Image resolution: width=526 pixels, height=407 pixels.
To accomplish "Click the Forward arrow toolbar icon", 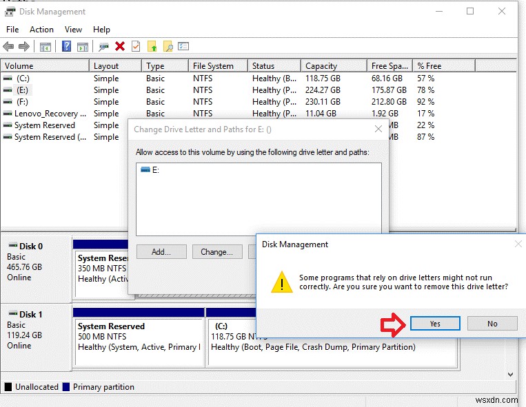I will tap(24, 46).
